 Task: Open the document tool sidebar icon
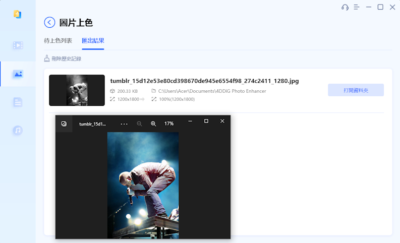pyautogui.click(x=18, y=102)
